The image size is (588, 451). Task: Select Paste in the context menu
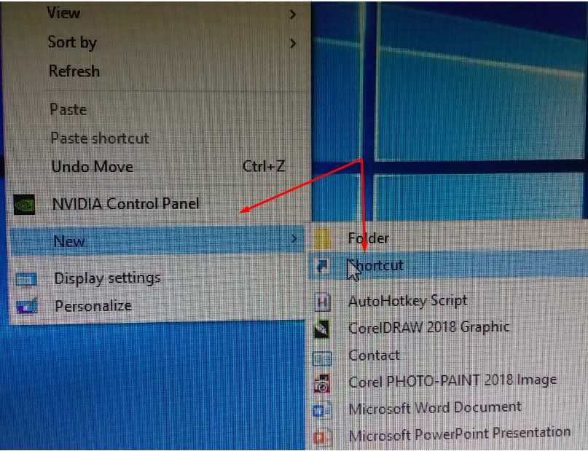point(159,109)
